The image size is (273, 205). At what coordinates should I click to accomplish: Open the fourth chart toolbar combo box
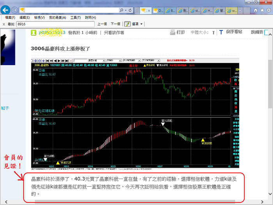pyautogui.click(x=151, y=61)
